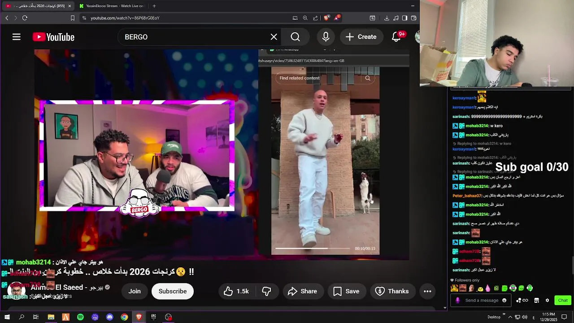Go forward in browser history
This screenshot has height=323, width=574.
coord(15,18)
